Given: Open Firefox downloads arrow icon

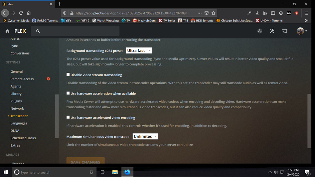Looking at the screenshot, I should [x=257, y=13].
